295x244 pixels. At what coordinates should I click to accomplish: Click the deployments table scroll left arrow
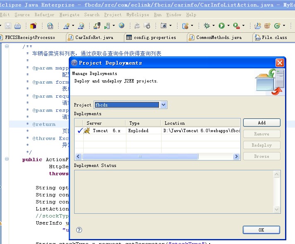(x=78, y=156)
